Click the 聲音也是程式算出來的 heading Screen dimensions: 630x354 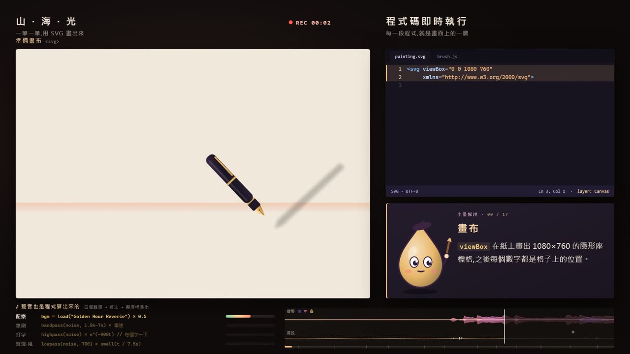tap(50, 306)
